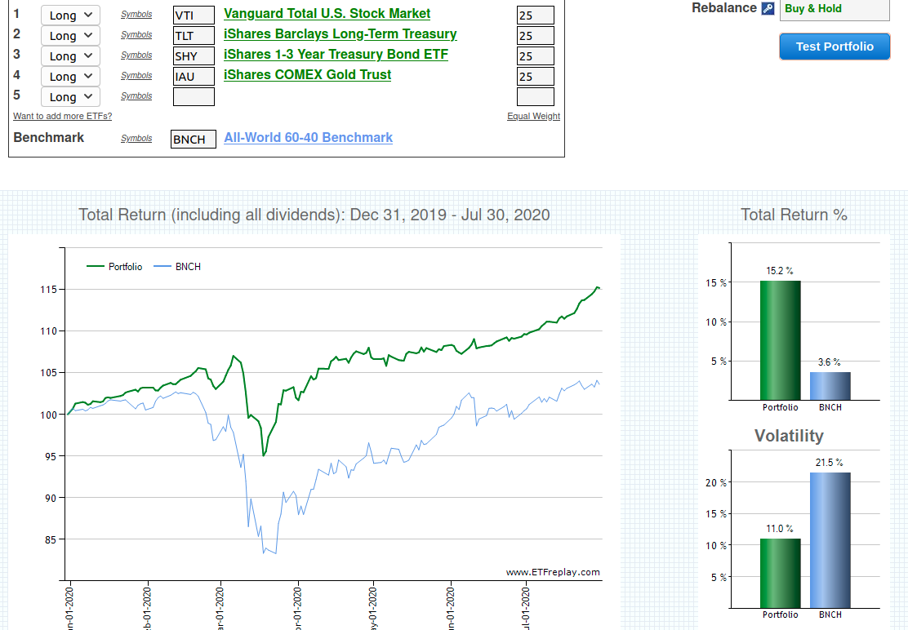Click the Portfolio legend entry in chart
This screenshot has height=630, width=908.
pyautogui.click(x=114, y=267)
